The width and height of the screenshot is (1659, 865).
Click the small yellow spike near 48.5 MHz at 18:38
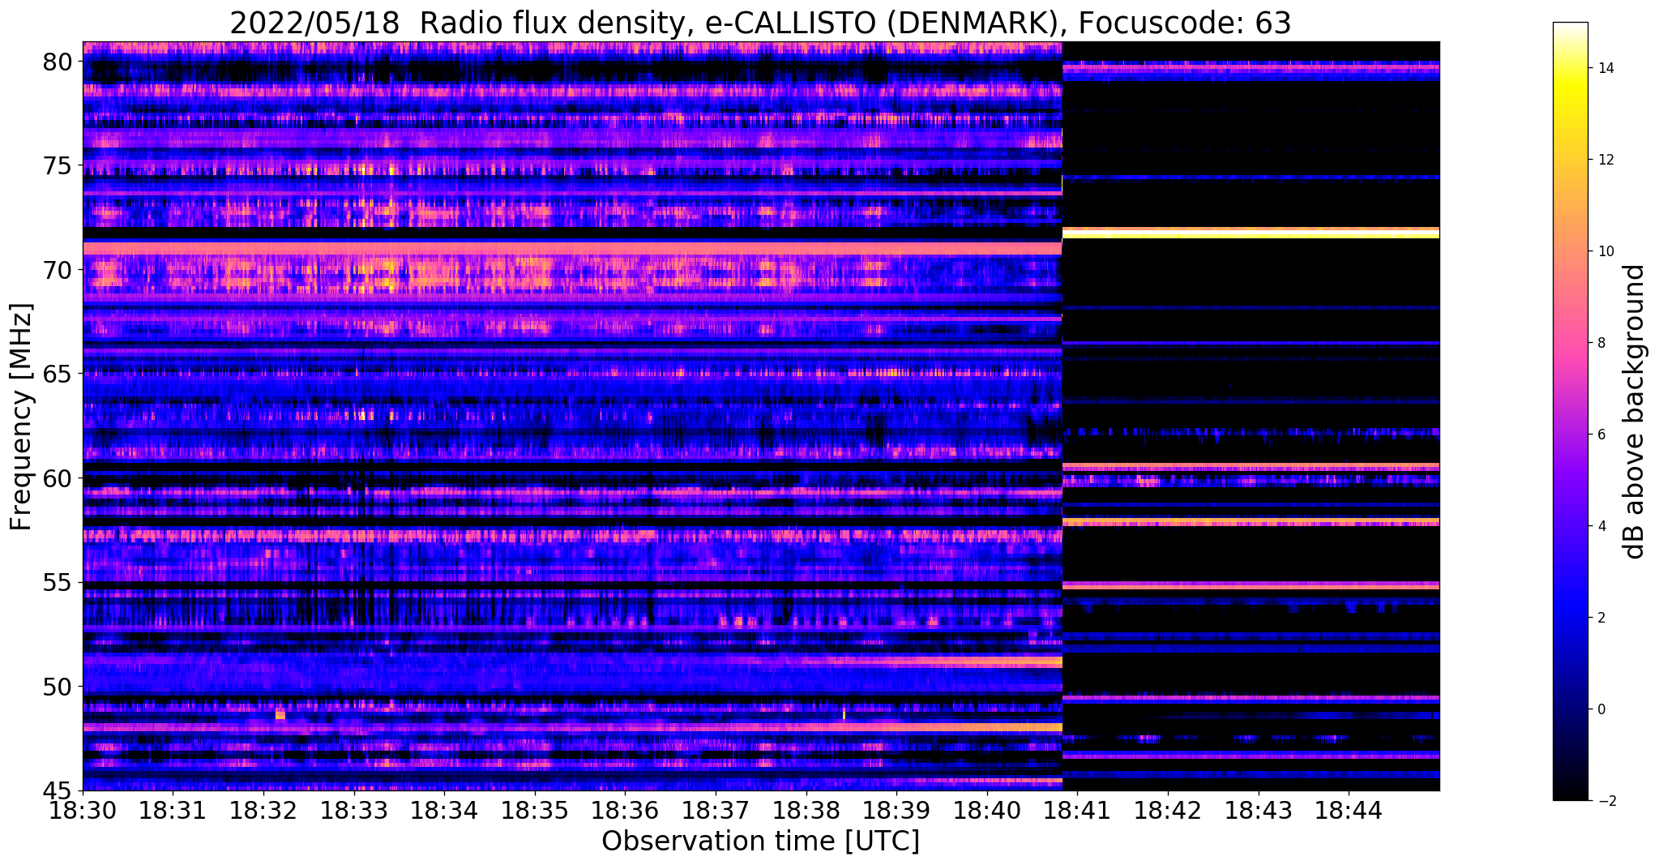pyautogui.click(x=844, y=713)
